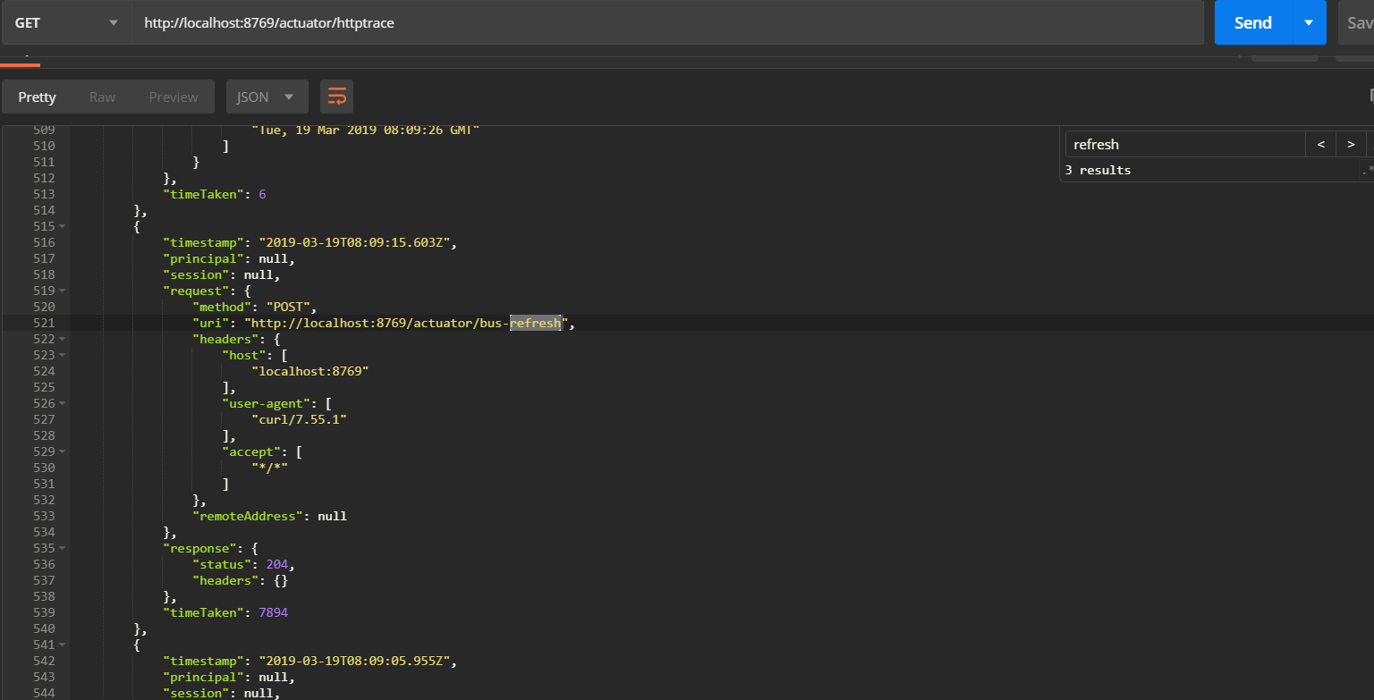The image size is (1374, 700).
Task: Jump to next search match
Action: [1351, 144]
